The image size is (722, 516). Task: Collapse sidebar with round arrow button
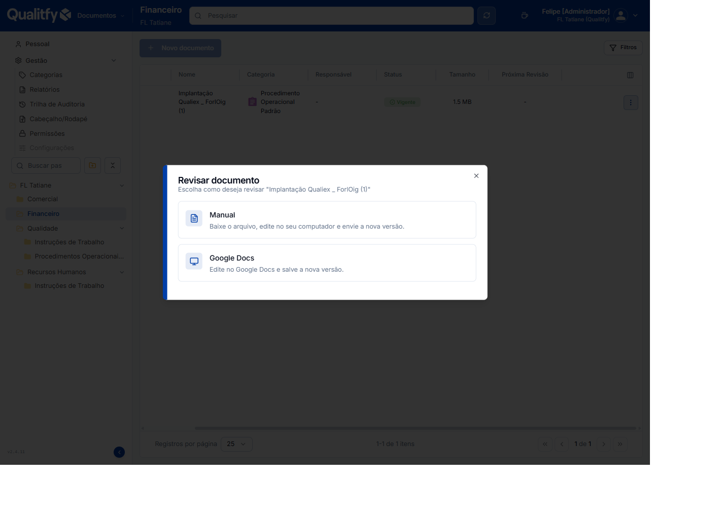pos(119,452)
